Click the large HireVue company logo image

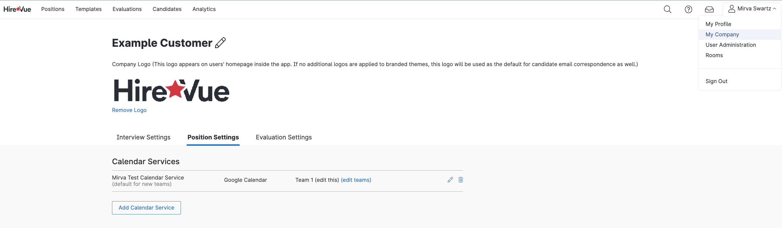(x=172, y=91)
